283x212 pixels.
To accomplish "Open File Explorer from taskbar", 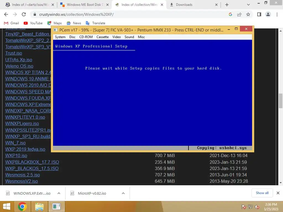I will tap(39, 206).
